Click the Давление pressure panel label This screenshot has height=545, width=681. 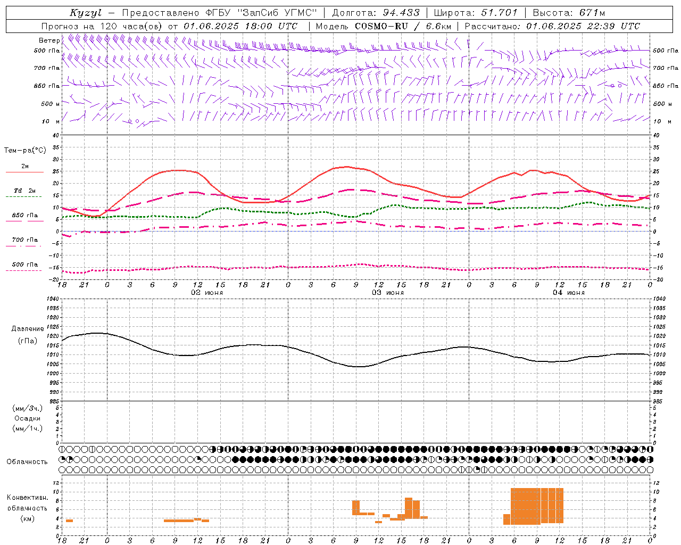(x=28, y=329)
